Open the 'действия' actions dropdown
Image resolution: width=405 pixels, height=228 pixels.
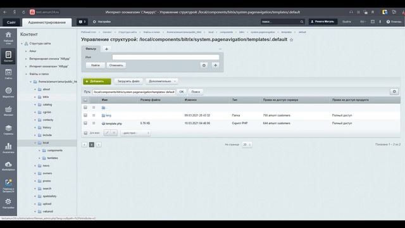[135, 133]
